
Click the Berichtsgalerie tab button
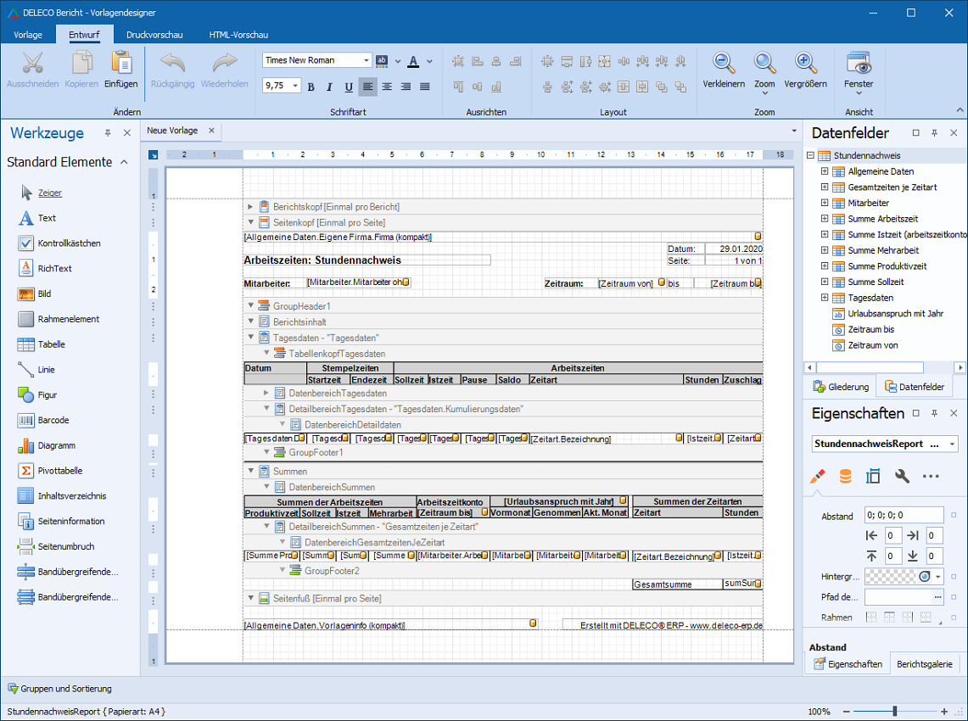[926, 664]
